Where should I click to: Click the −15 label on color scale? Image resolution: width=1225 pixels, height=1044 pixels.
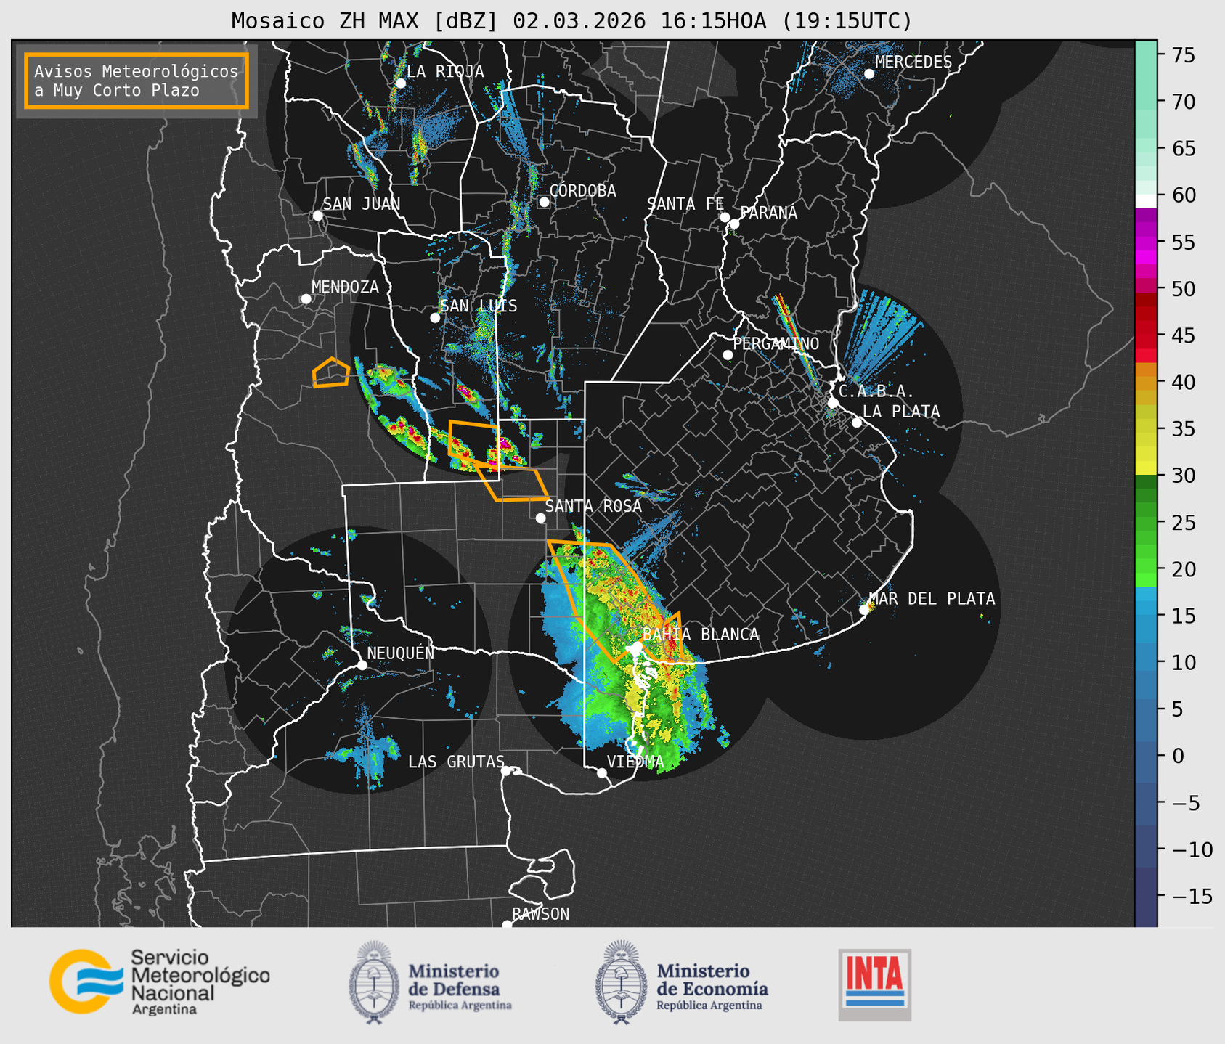coord(1192,896)
